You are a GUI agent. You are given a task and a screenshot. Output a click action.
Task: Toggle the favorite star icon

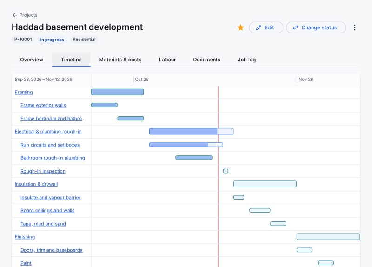240,27
